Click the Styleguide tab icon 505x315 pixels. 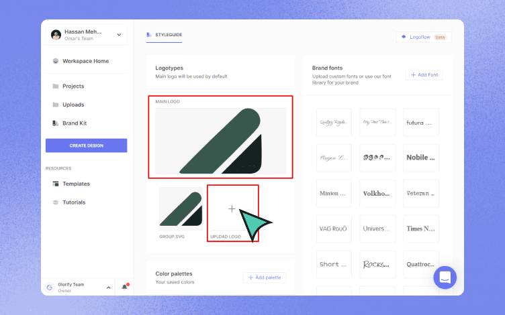click(149, 35)
